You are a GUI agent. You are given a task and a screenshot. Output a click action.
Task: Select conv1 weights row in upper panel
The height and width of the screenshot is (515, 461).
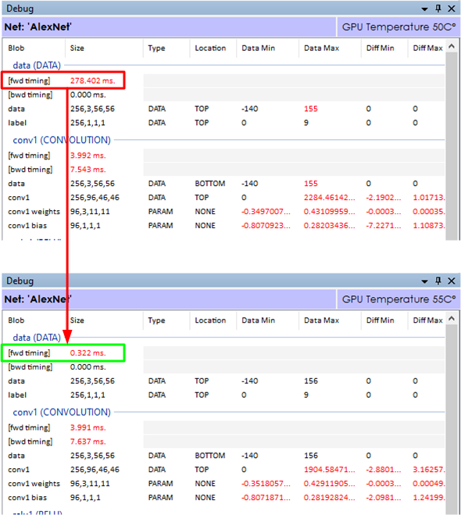point(223,212)
